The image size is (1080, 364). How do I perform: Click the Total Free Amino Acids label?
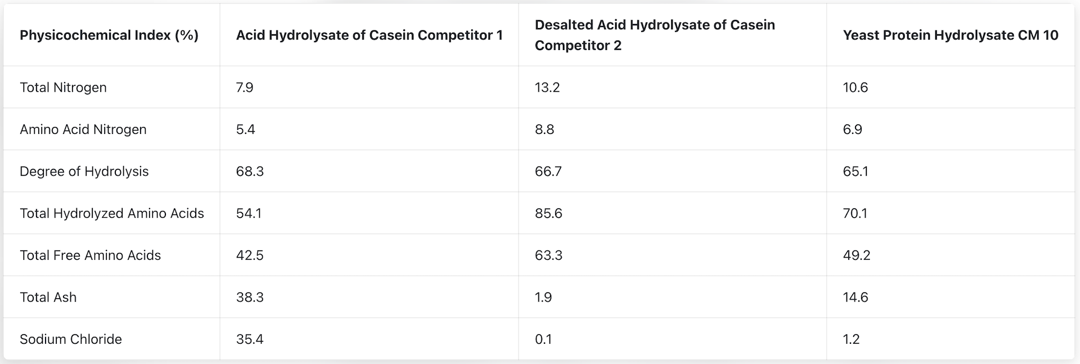pos(91,255)
